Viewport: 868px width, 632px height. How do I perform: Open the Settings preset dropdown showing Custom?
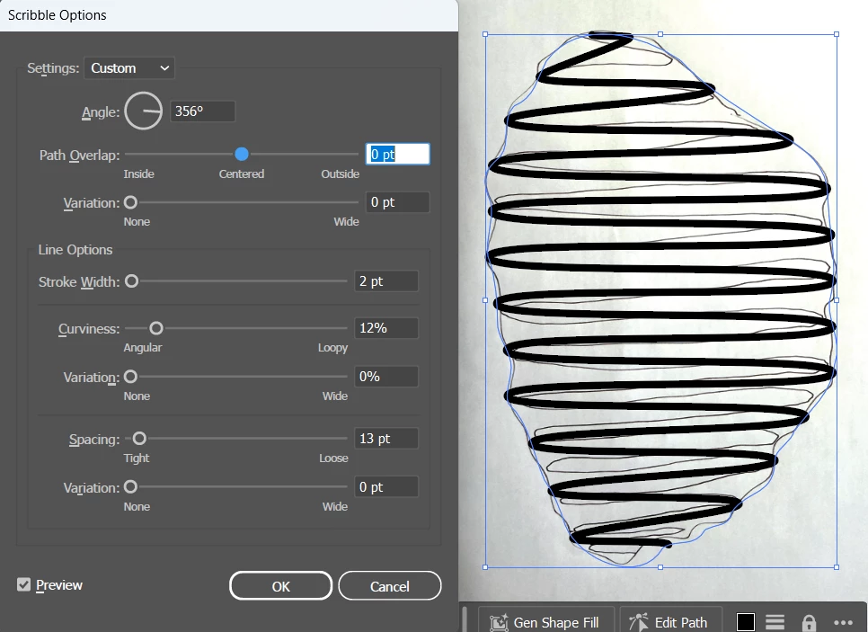(129, 68)
